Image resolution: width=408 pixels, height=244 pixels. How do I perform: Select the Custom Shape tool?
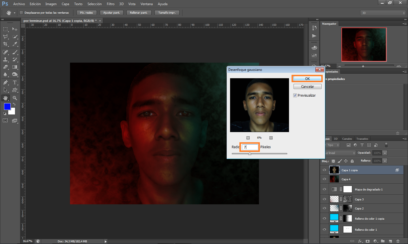(15, 90)
